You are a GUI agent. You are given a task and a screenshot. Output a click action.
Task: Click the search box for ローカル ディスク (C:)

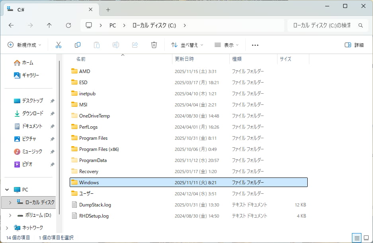[x=322, y=25]
